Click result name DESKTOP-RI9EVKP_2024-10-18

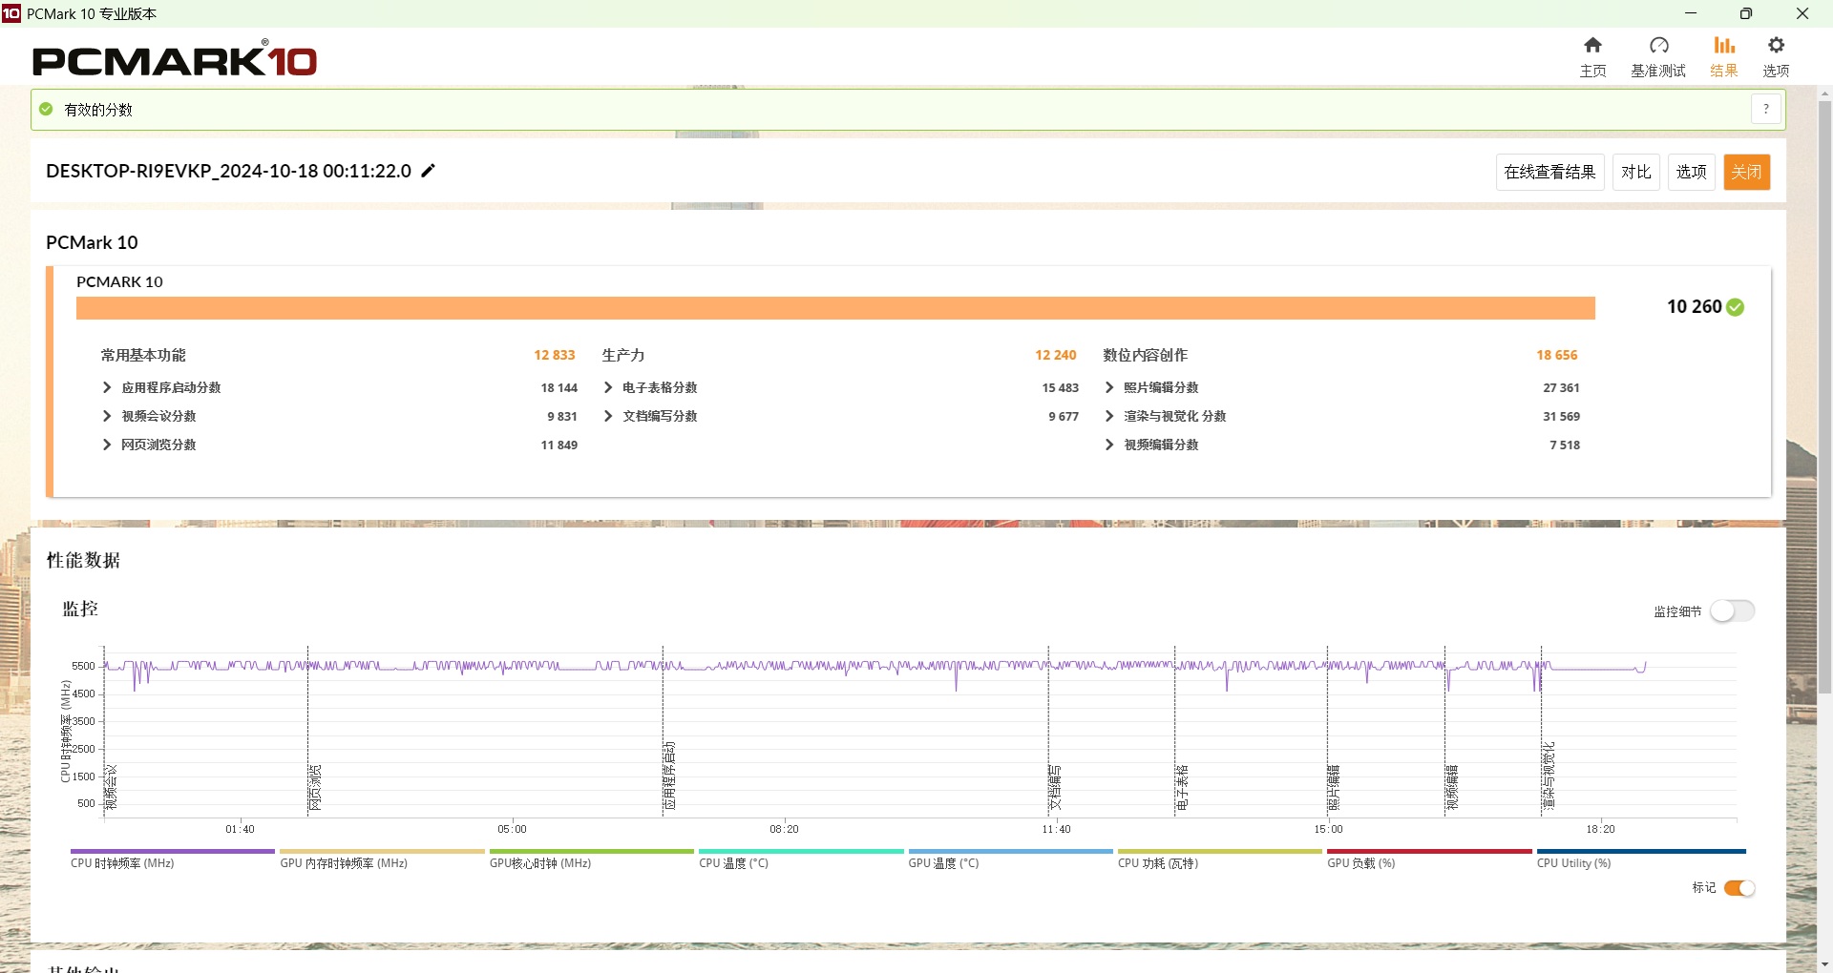point(228,171)
